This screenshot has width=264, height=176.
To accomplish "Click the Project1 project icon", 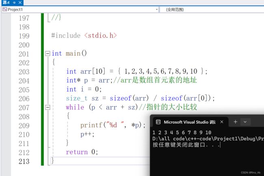I will click(5, 9).
